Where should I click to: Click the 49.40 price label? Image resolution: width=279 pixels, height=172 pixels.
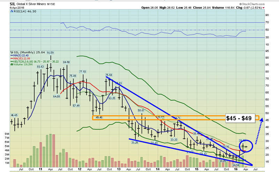pyautogui.click(x=99, y=118)
